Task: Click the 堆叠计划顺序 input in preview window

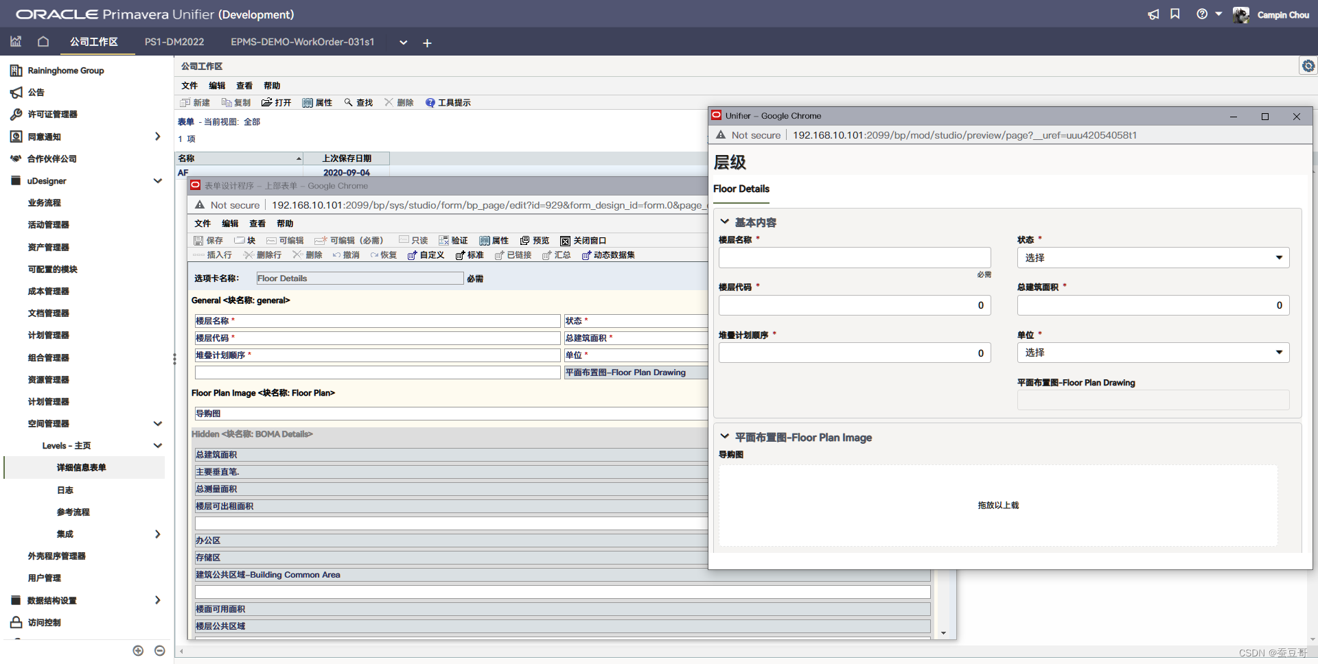Action: coord(855,353)
